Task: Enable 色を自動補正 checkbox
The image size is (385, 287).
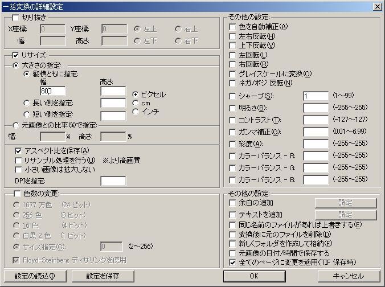Action: [x=232, y=26]
